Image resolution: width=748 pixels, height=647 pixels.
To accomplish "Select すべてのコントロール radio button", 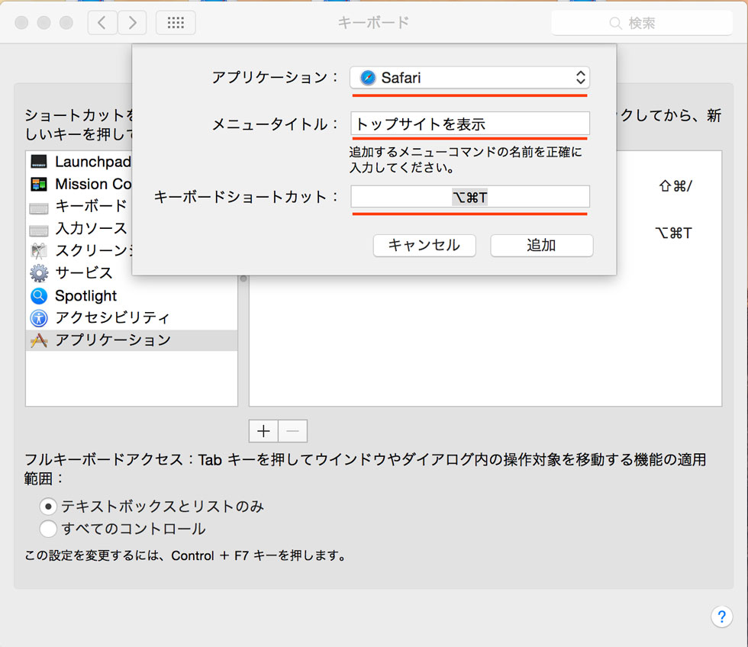I will tap(48, 529).
